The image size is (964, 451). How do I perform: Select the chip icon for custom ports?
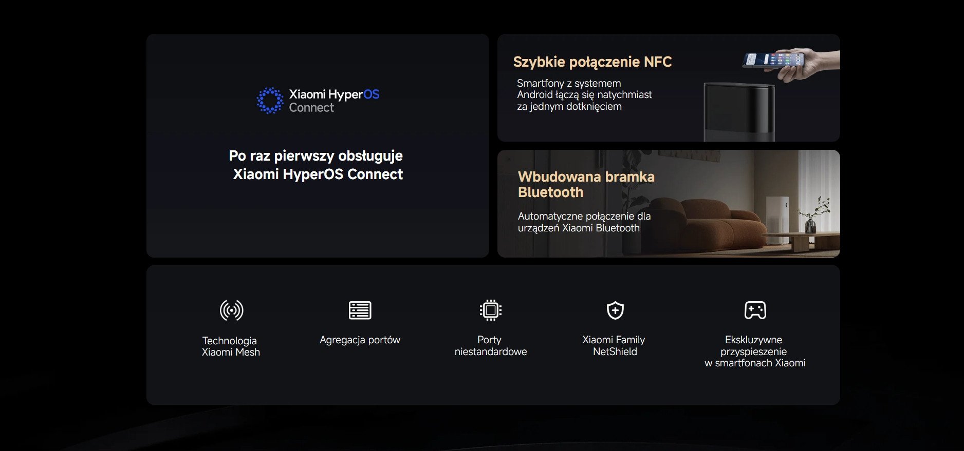pos(490,310)
